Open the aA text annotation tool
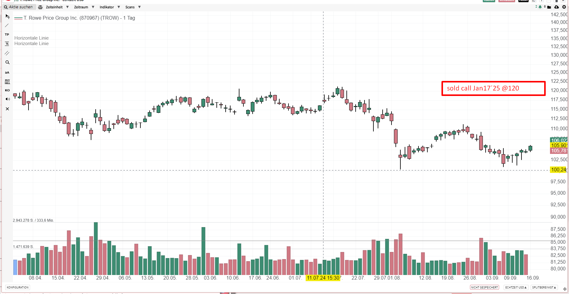569x294 pixels. pos(7,72)
